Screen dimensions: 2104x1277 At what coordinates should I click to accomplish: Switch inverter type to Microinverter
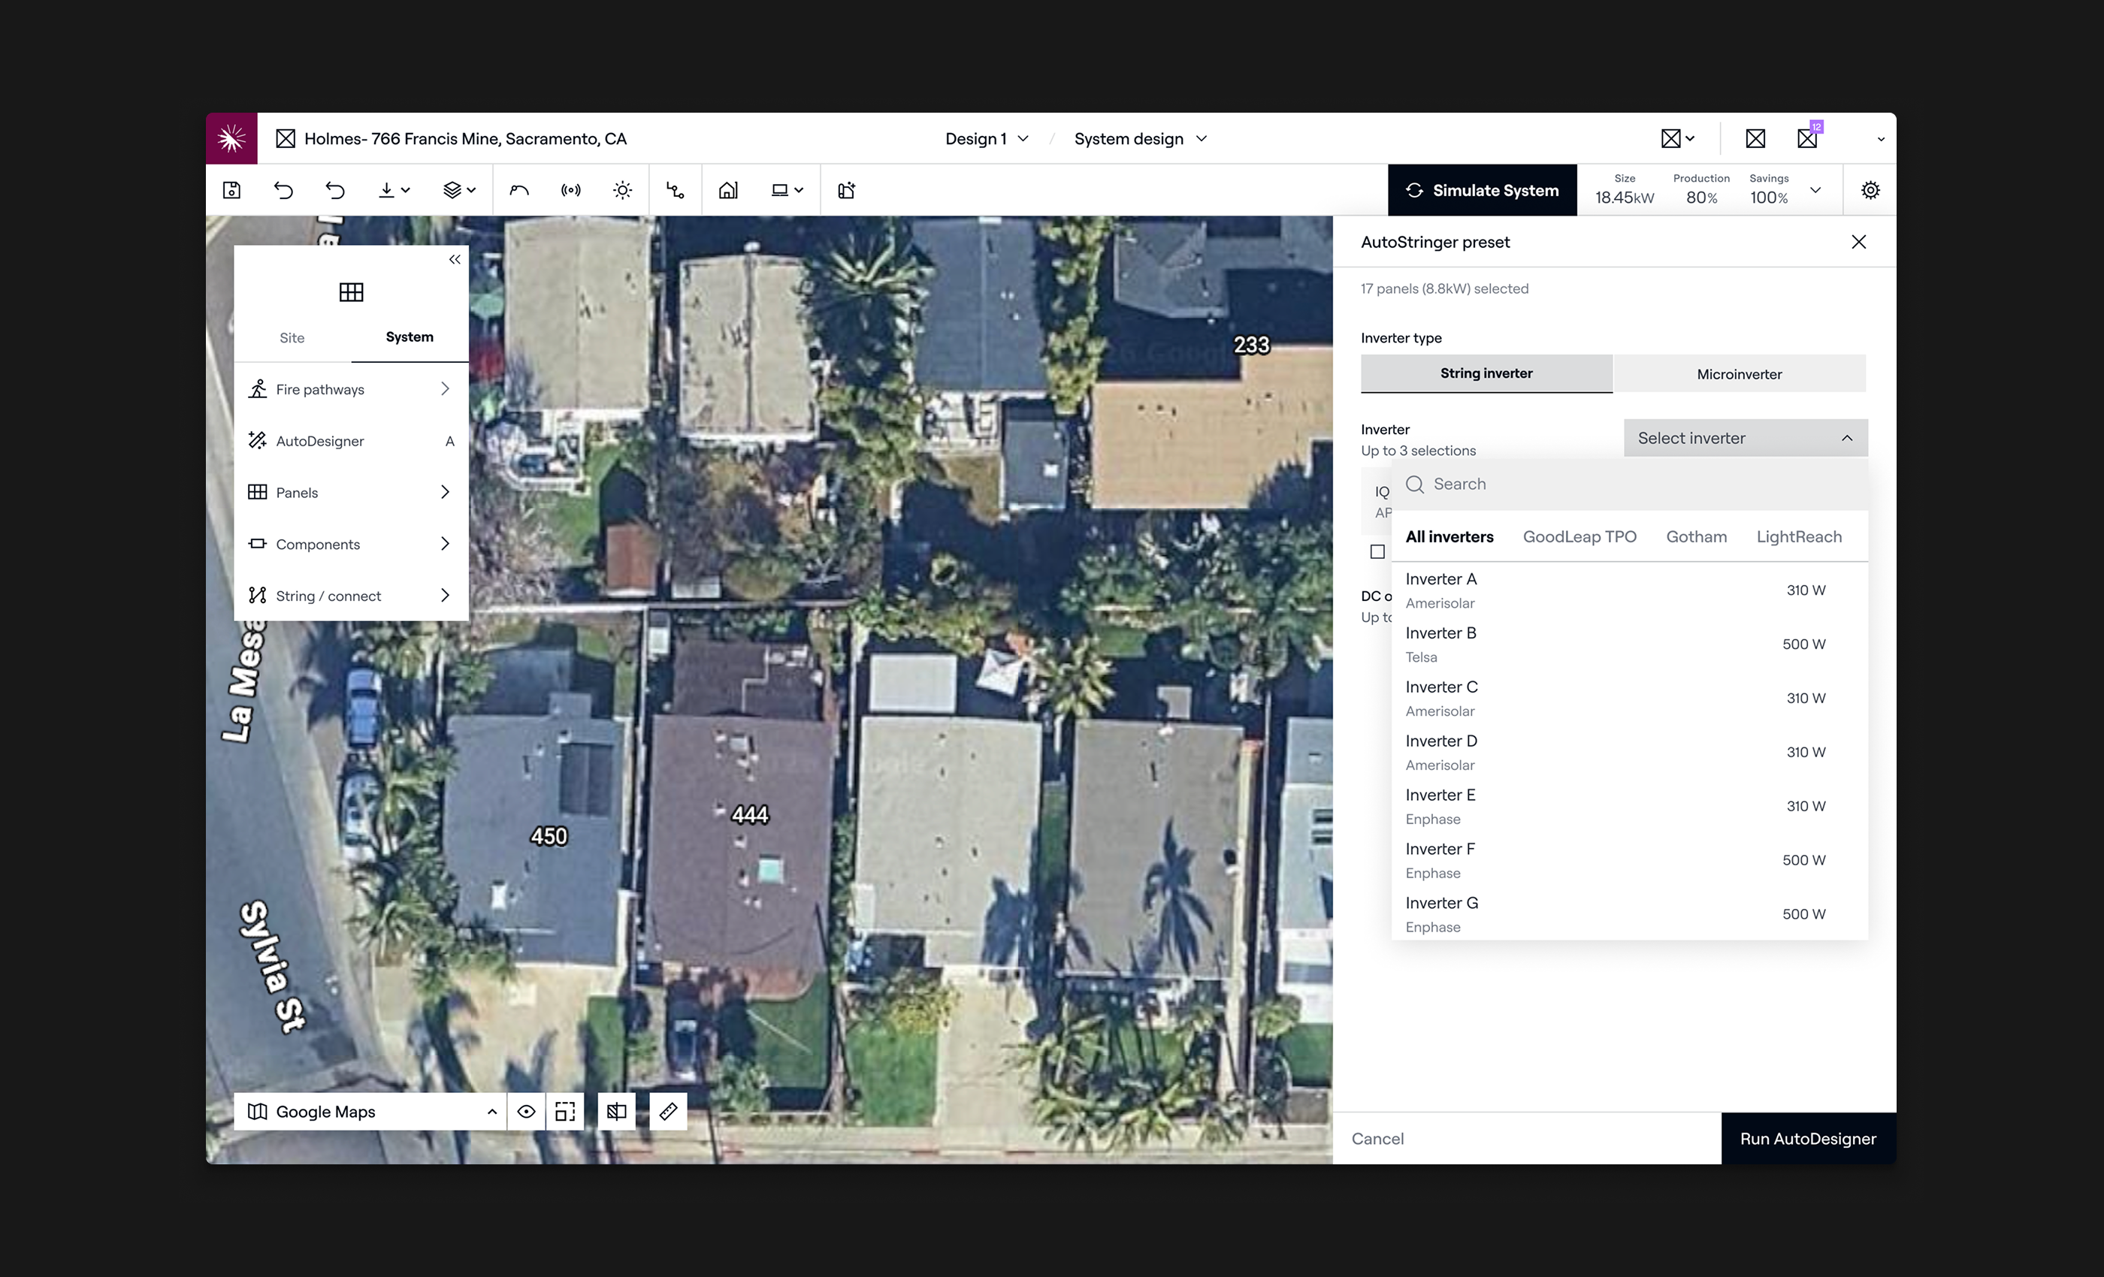(x=1739, y=374)
